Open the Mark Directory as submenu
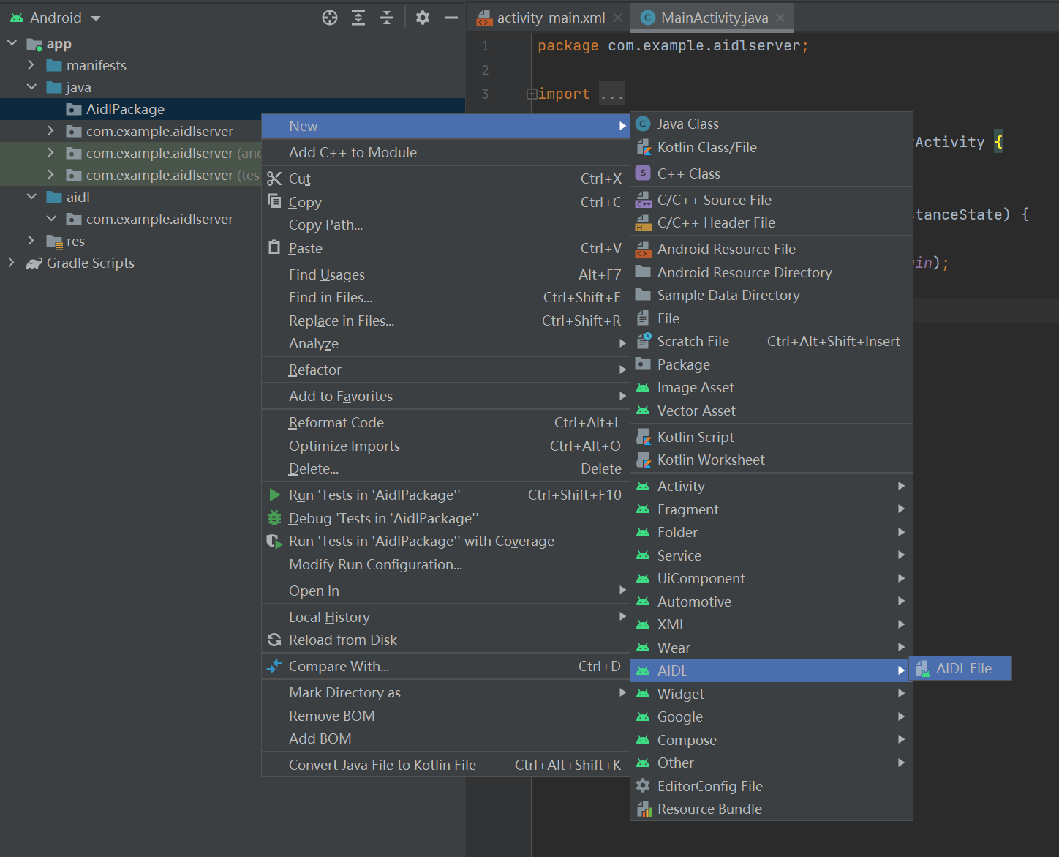Screen dimensions: 1059x857 445,692
